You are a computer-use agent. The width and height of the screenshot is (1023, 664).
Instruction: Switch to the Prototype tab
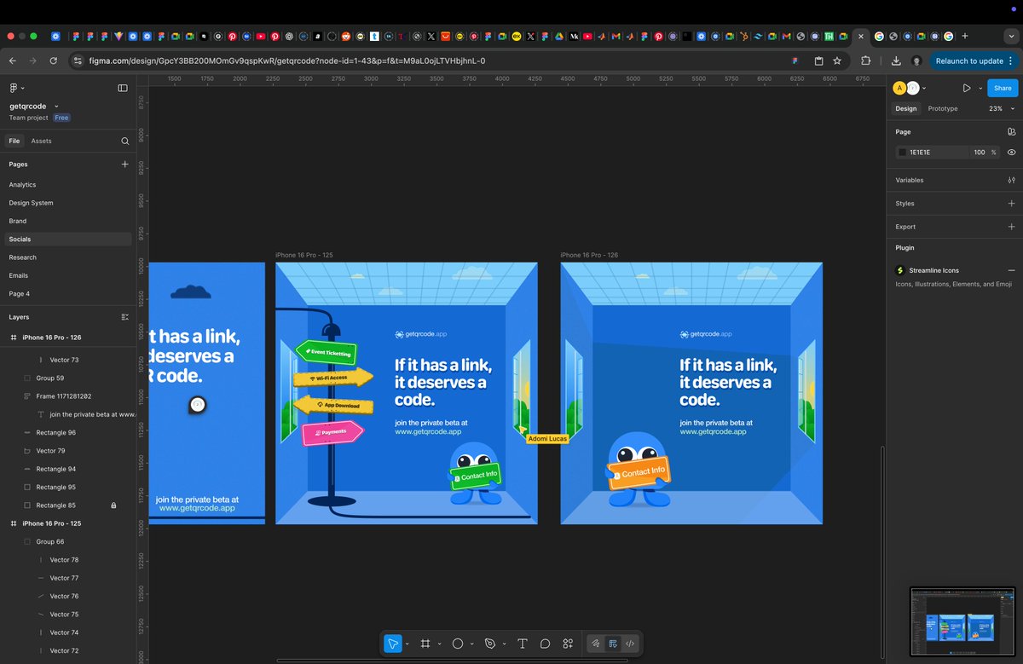943,108
